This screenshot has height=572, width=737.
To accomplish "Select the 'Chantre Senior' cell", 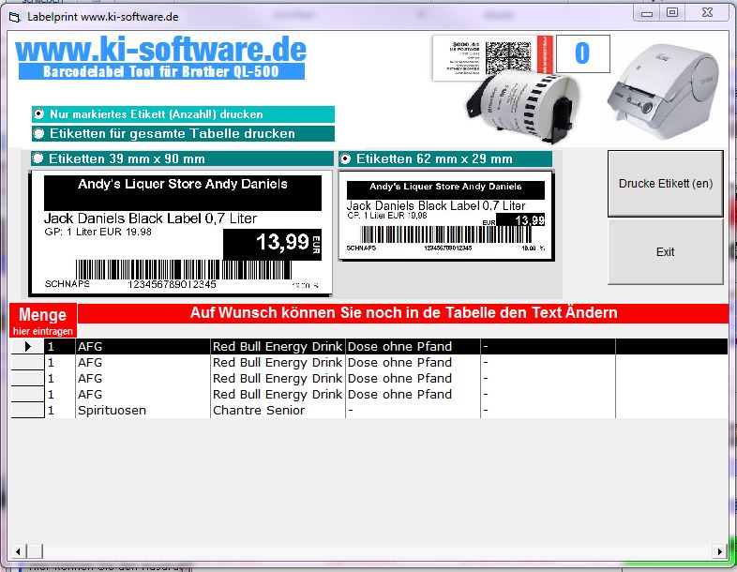I will (278, 411).
